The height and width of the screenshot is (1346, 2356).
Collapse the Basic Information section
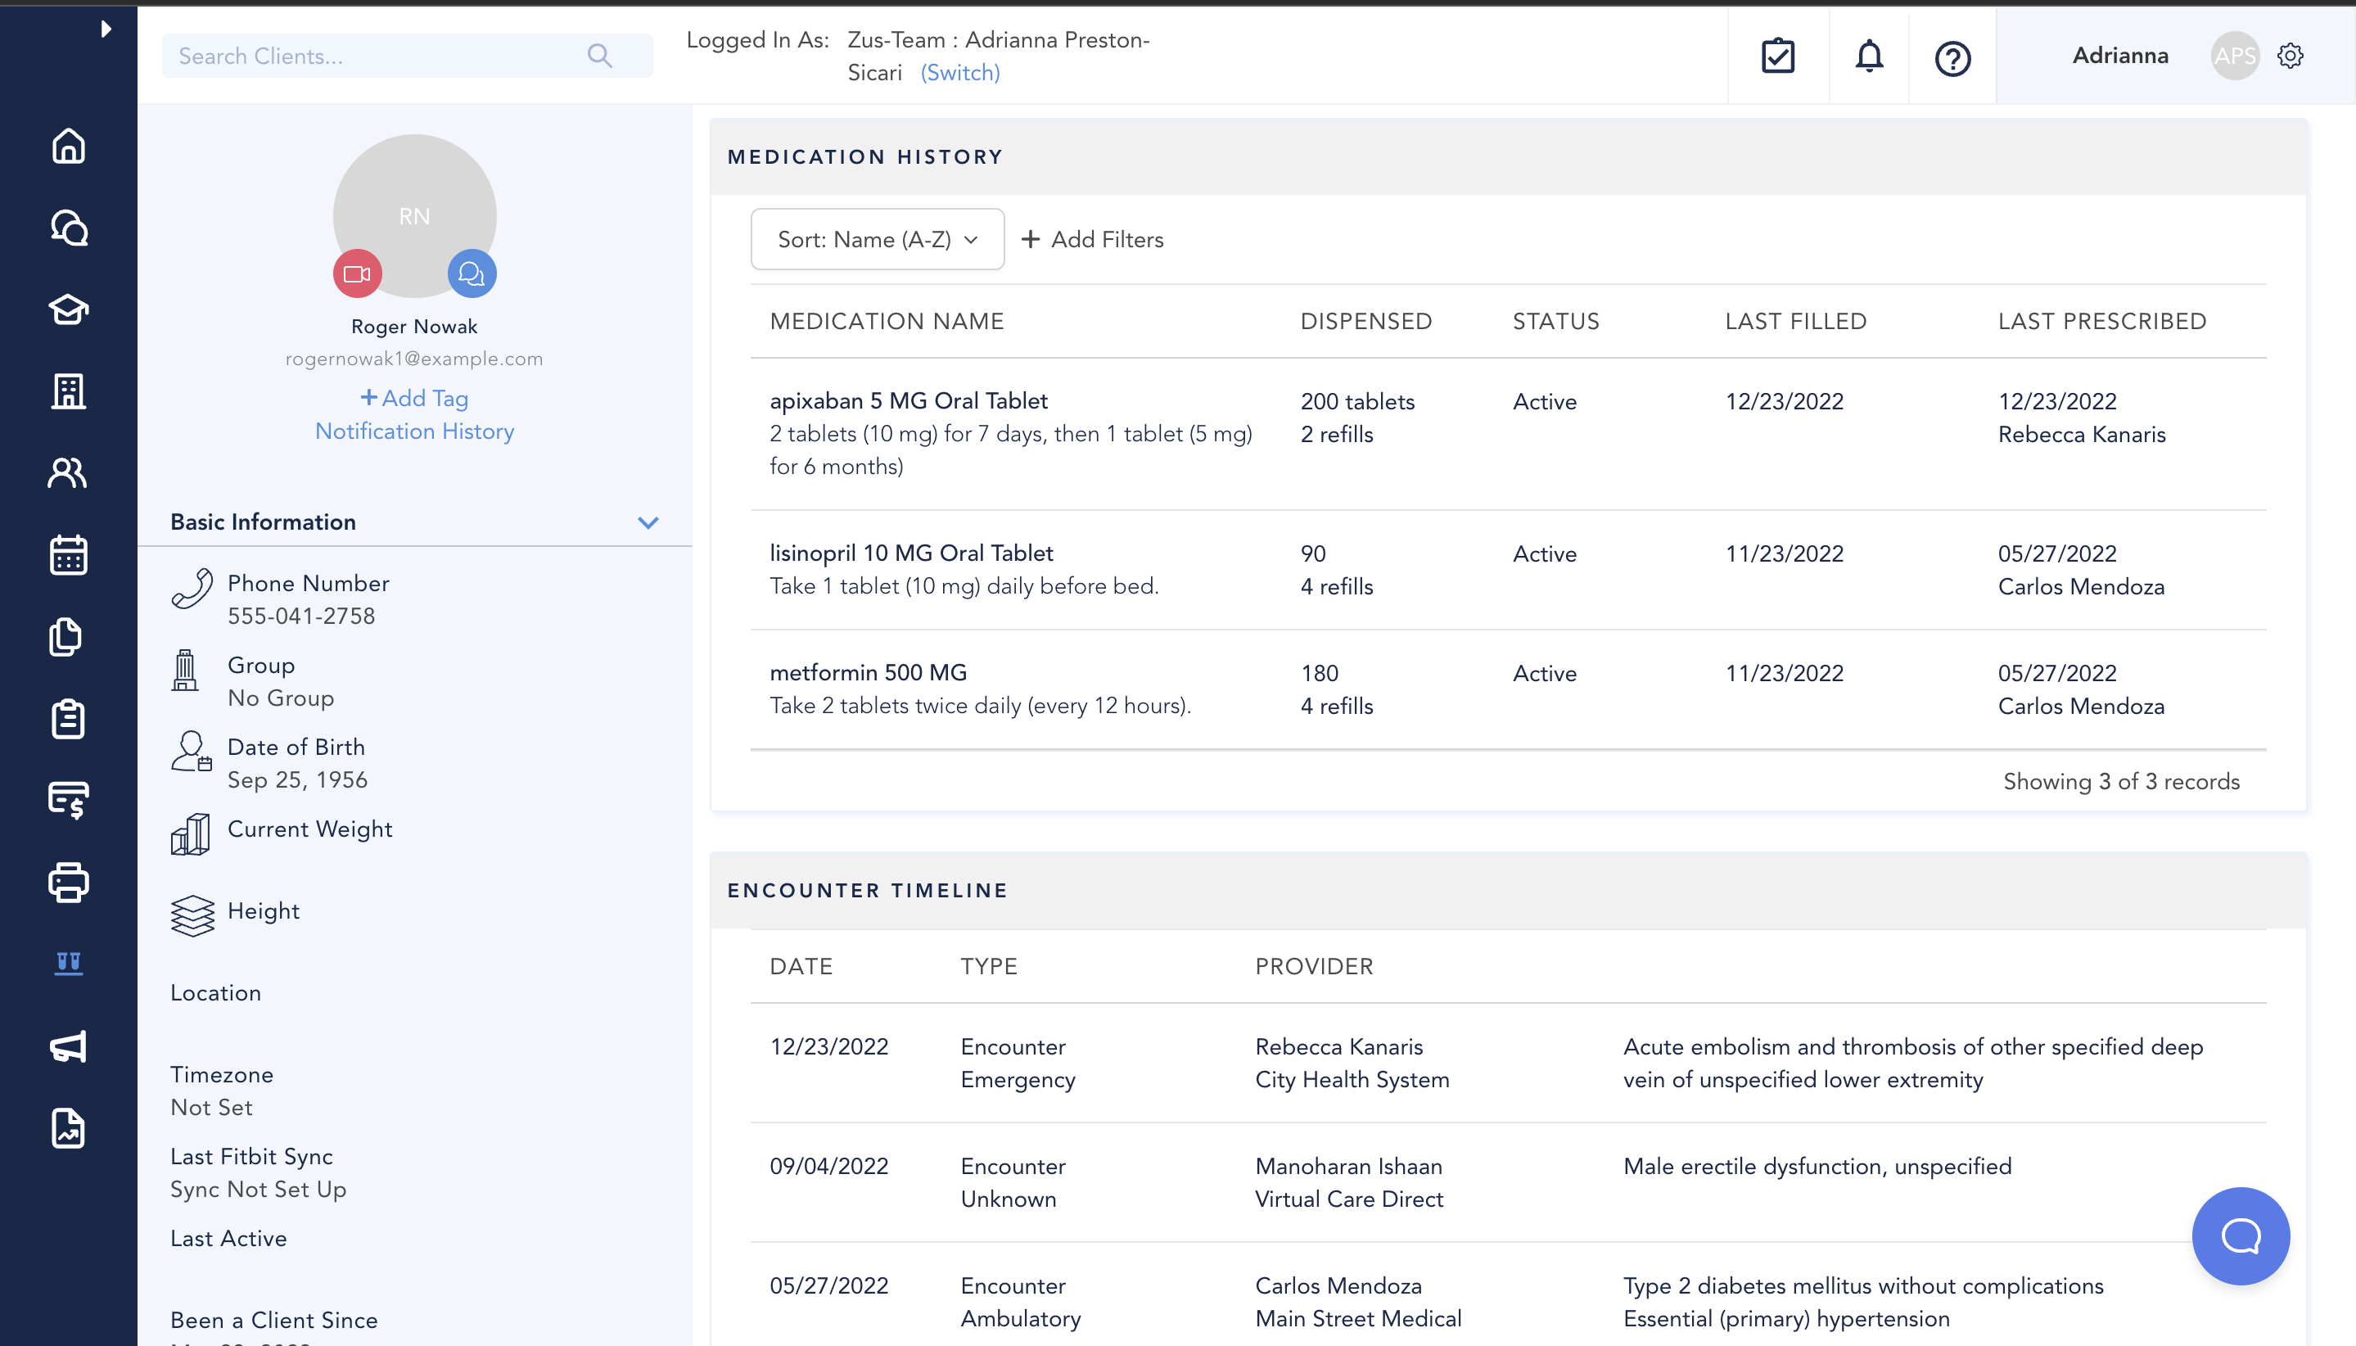click(x=648, y=522)
